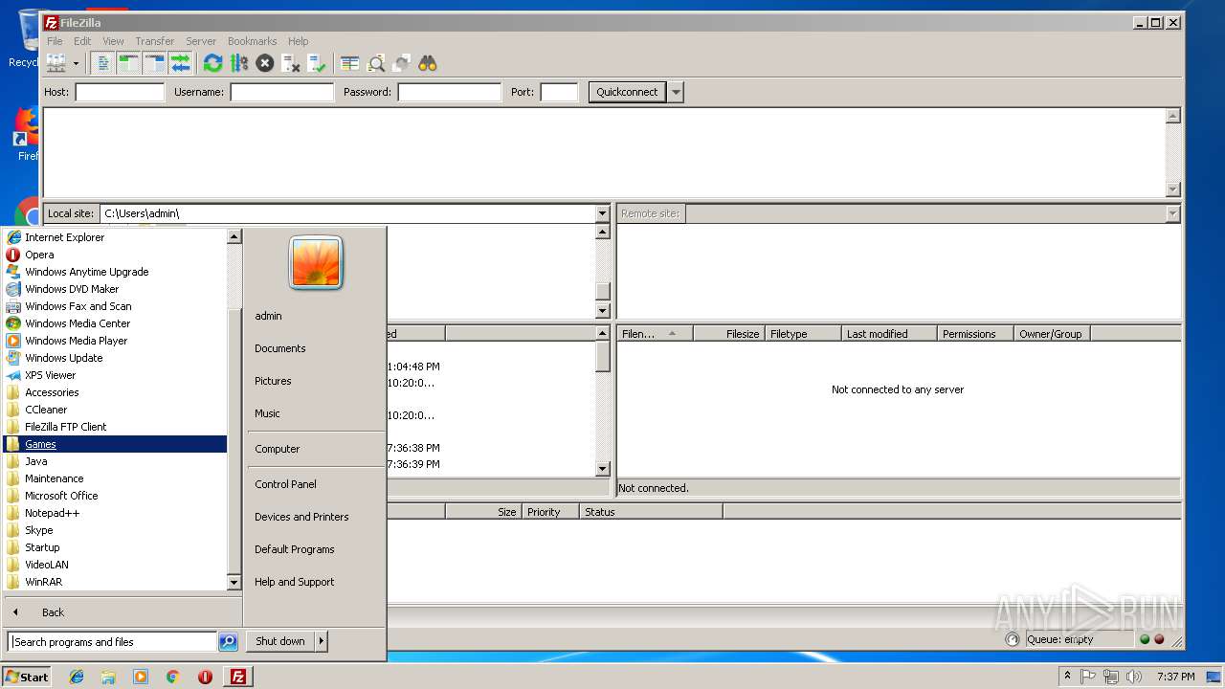The image size is (1225, 689).
Task: Toggle processing of the transfer queue
Action: [x=239, y=63]
